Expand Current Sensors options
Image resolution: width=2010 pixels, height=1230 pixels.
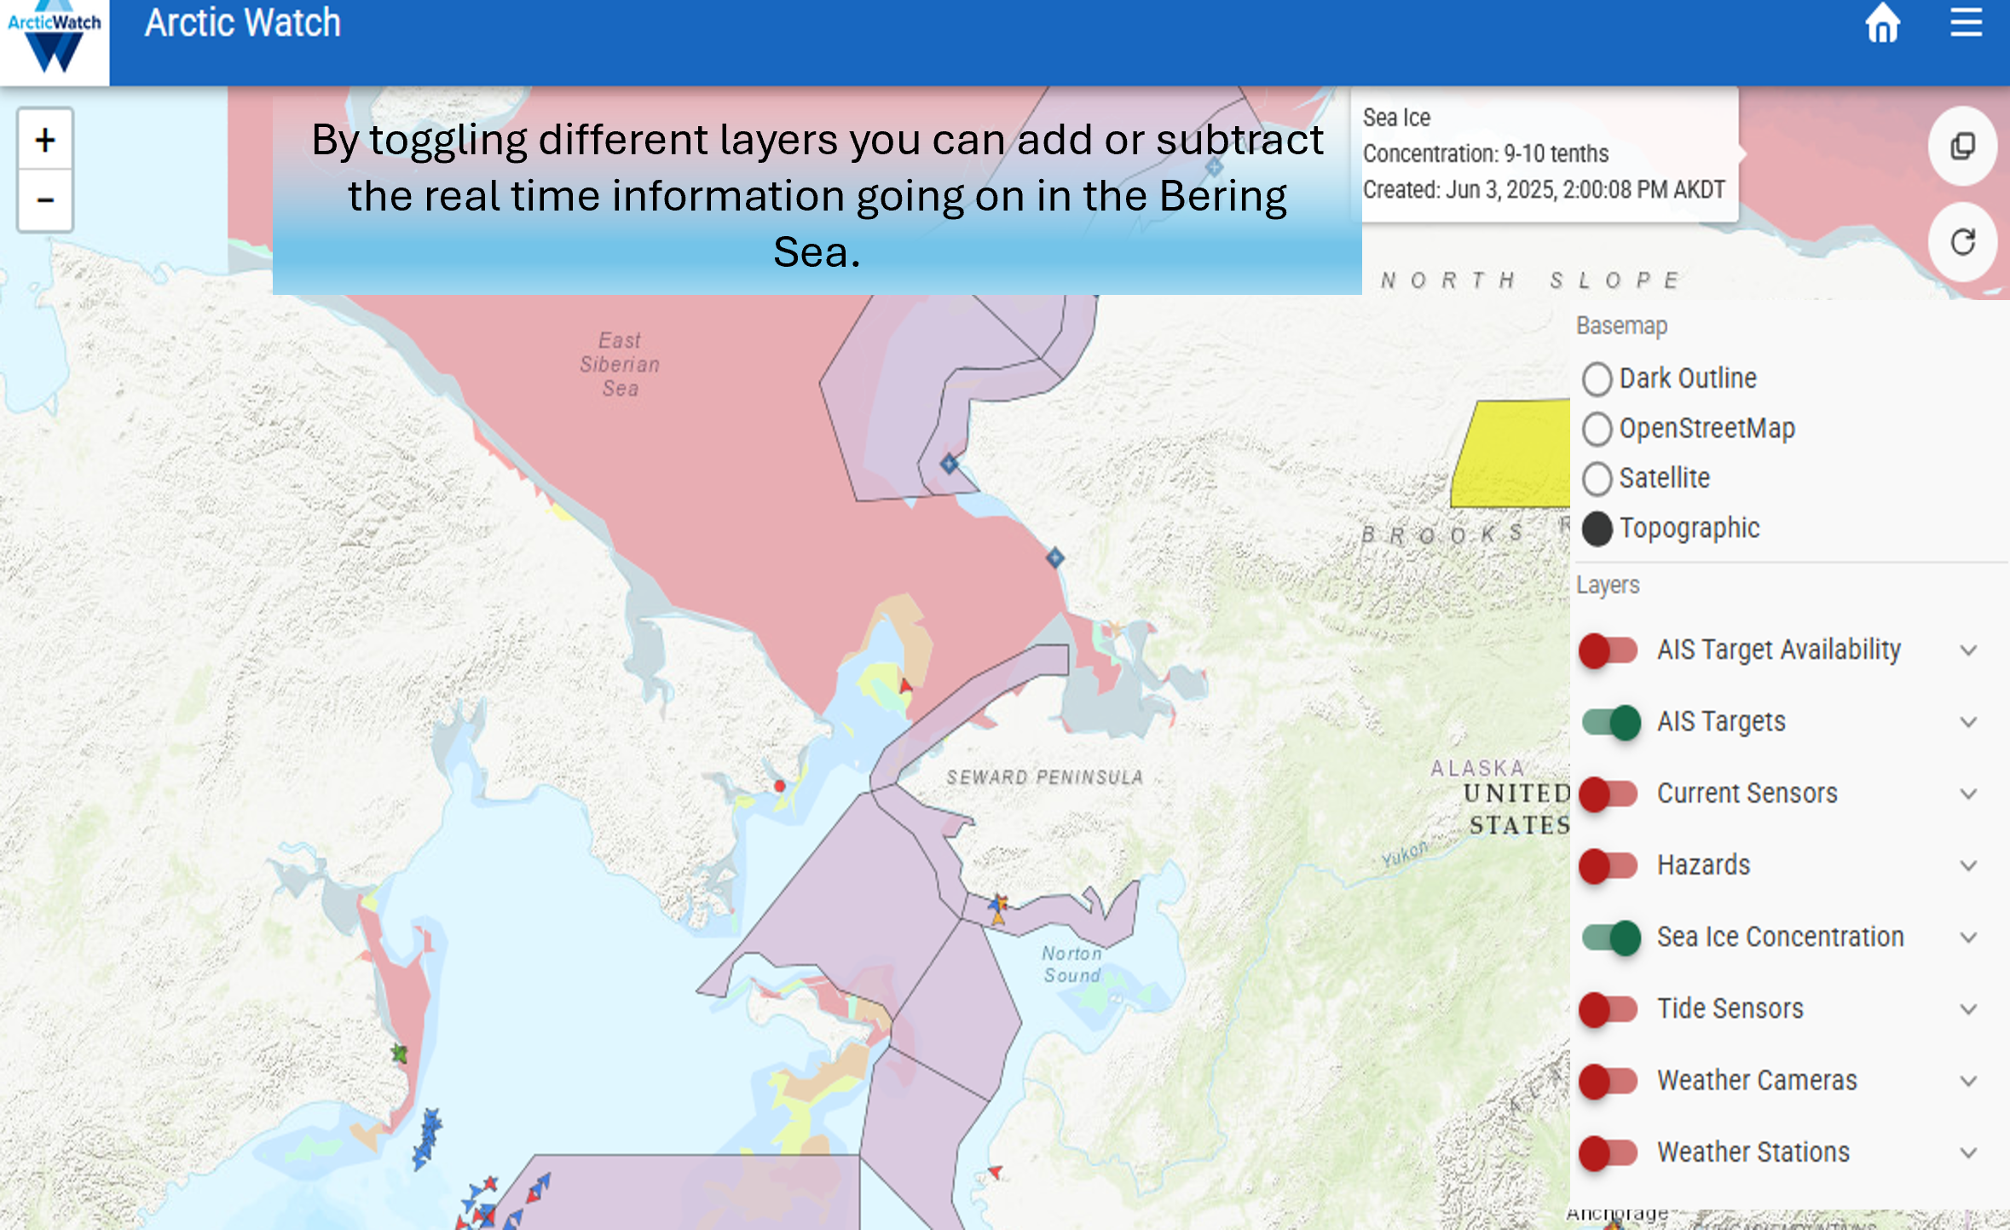(x=1967, y=794)
